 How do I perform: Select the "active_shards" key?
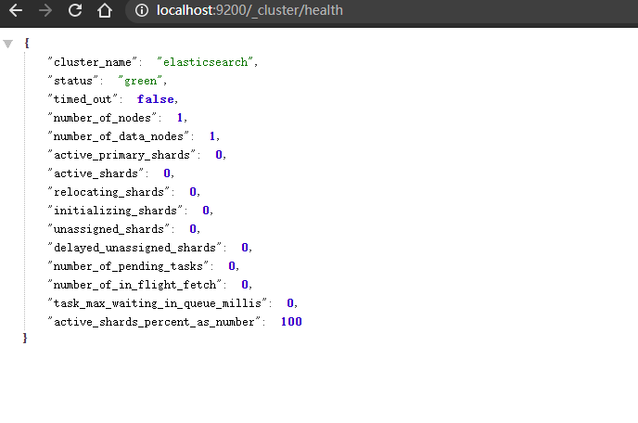coord(96,173)
